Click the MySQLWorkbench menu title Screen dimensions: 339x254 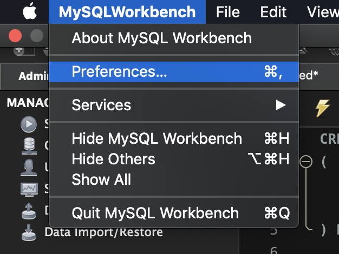coord(127,12)
